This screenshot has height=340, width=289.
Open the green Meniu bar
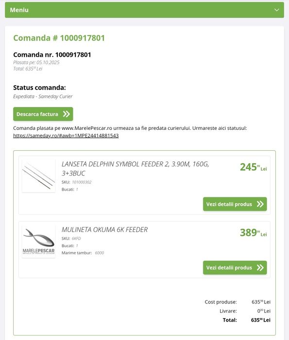pos(144,10)
